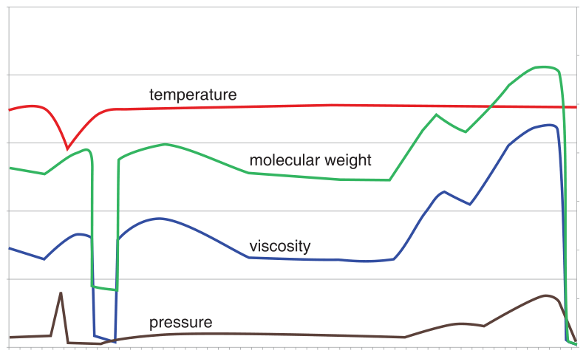The width and height of the screenshot is (586, 356).
Task: Click the red line's left starting point
Action: pyautogui.click(x=10, y=110)
